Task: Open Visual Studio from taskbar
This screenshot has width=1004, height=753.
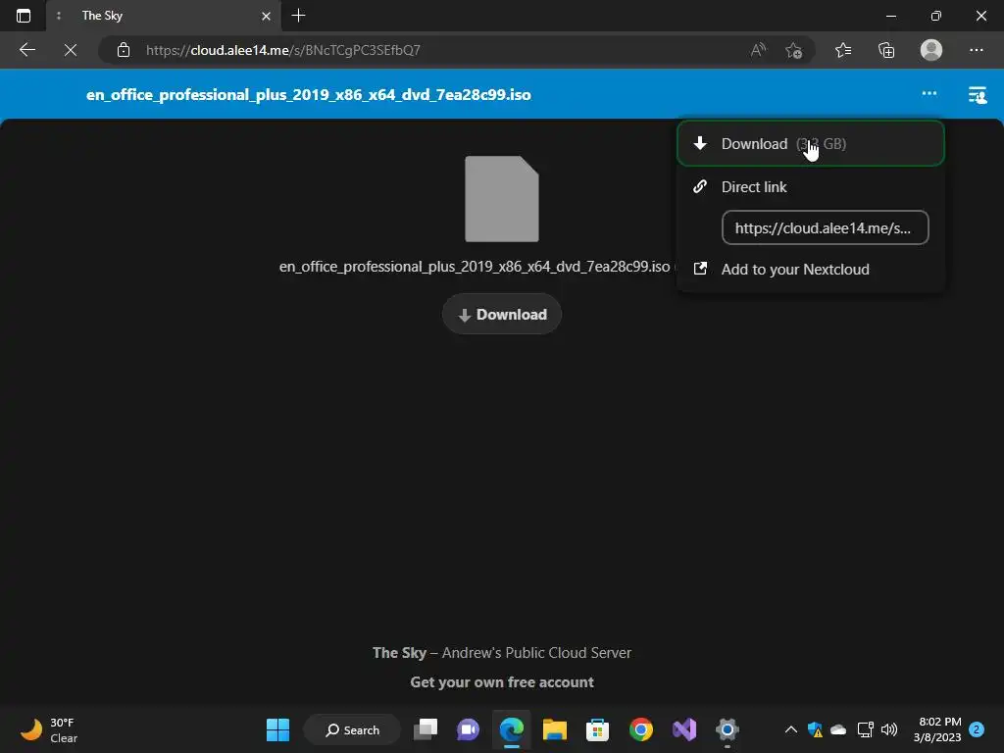Action: click(683, 729)
